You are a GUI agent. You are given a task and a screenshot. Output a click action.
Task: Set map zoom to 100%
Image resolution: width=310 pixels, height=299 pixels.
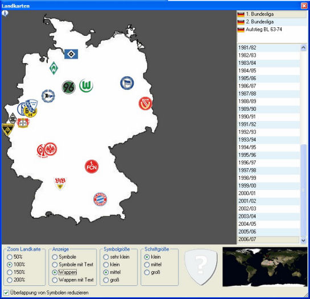point(16,264)
